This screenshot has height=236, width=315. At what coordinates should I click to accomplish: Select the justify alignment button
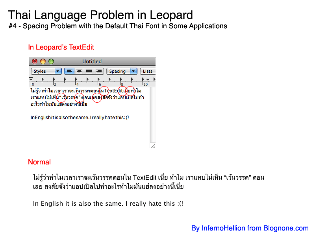pyautogui.click(x=89, y=71)
